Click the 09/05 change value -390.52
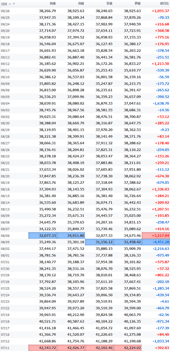 tap(163, 97)
